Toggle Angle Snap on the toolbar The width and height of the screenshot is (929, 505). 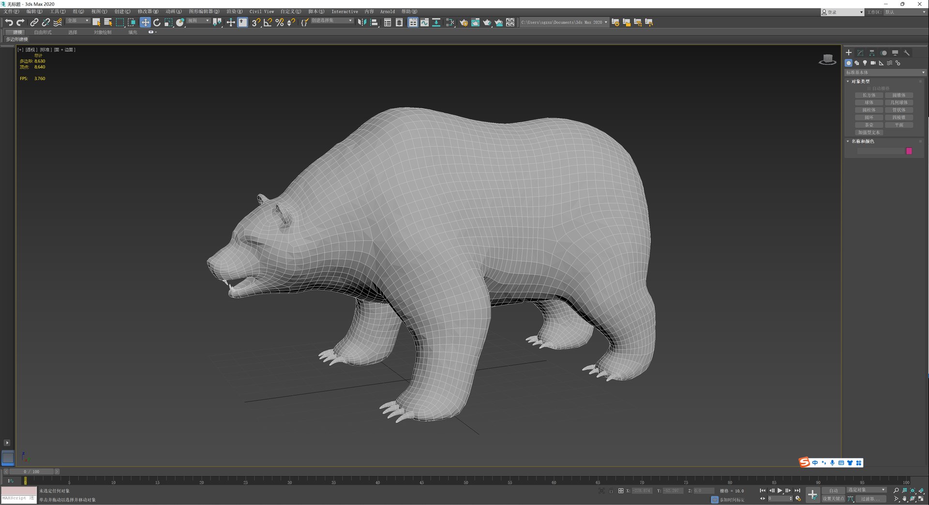[x=268, y=22]
